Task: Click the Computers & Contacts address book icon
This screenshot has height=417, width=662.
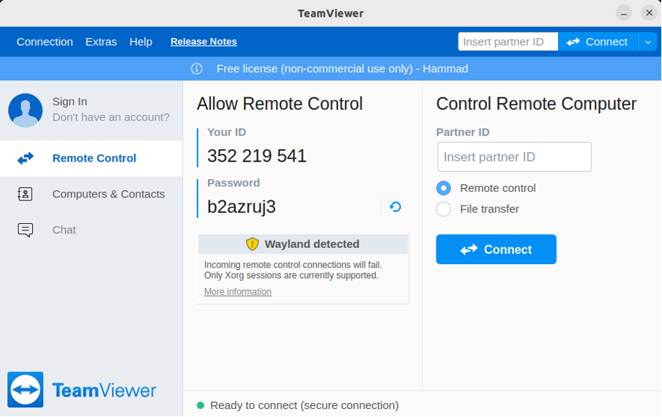Action: click(x=25, y=194)
